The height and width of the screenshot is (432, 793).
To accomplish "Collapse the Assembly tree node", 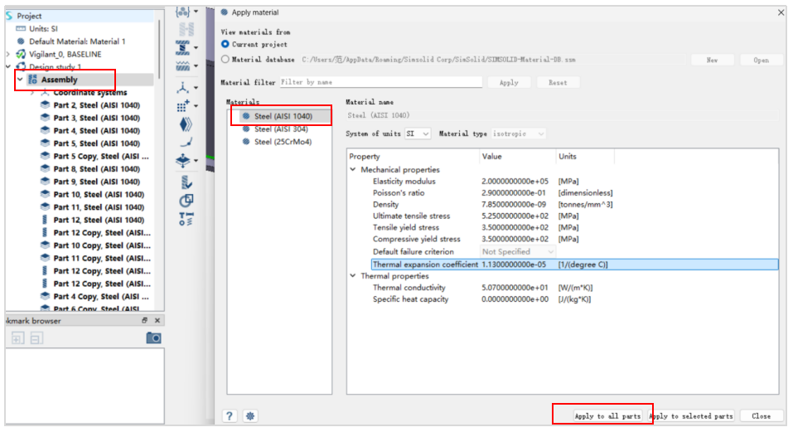I will (x=20, y=80).
